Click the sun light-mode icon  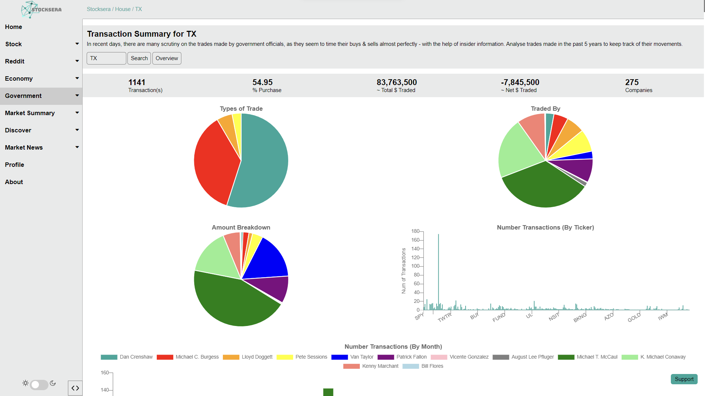point(25,383)
